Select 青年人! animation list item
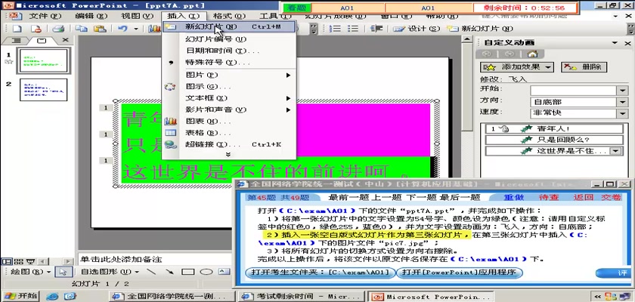The width and height of the screenshot is (635, 302). [x=554, y=129]
